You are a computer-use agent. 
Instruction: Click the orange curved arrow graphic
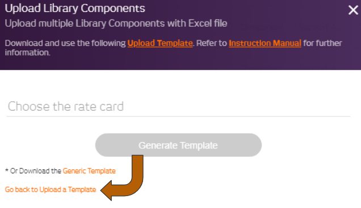122,177
